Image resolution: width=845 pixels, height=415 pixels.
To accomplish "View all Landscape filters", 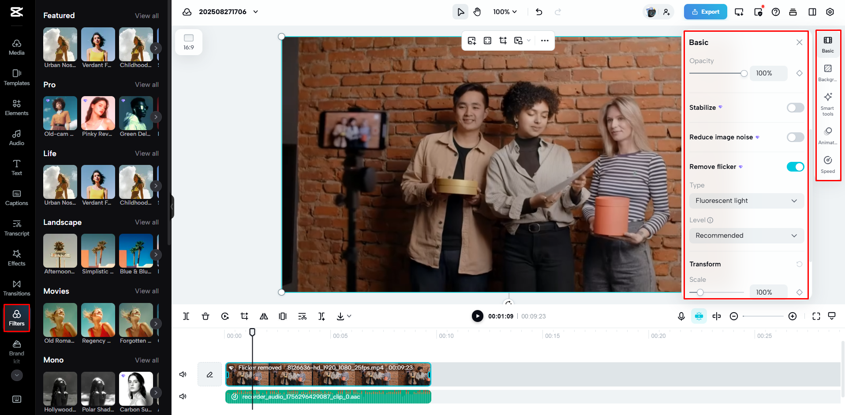I will (x=146, y=222).
